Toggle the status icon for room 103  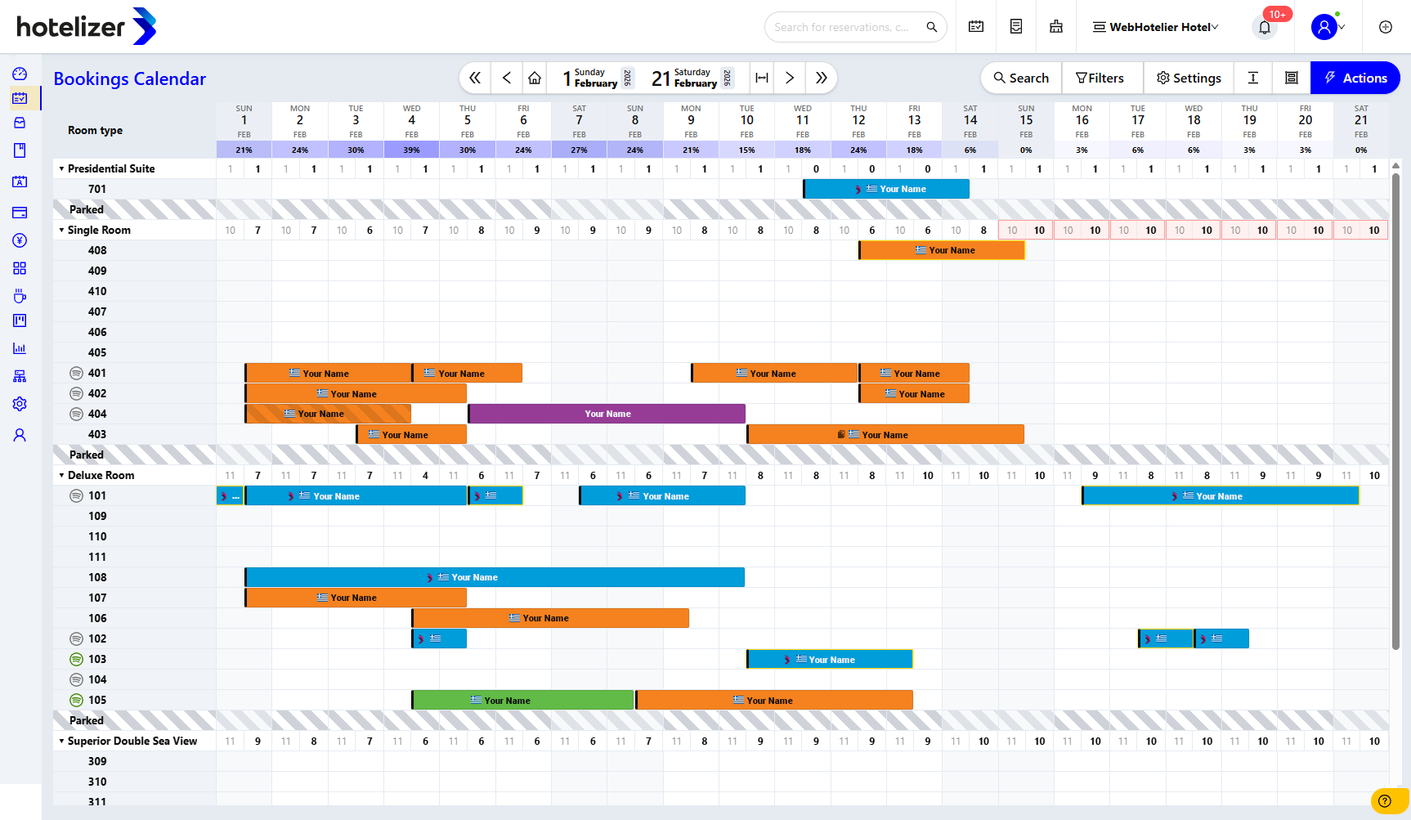pyautogui.click(x=76, y=659)
